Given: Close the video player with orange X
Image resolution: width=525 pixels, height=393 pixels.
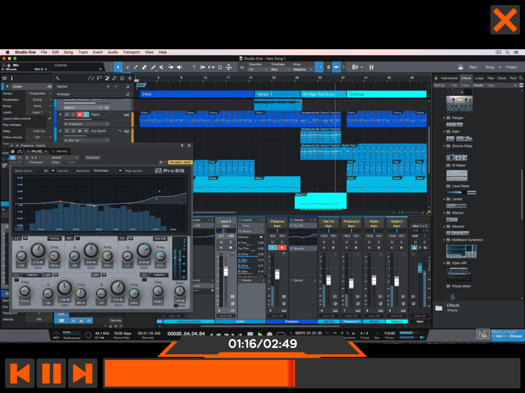Looking at the screenshot, I should [505, 20].
